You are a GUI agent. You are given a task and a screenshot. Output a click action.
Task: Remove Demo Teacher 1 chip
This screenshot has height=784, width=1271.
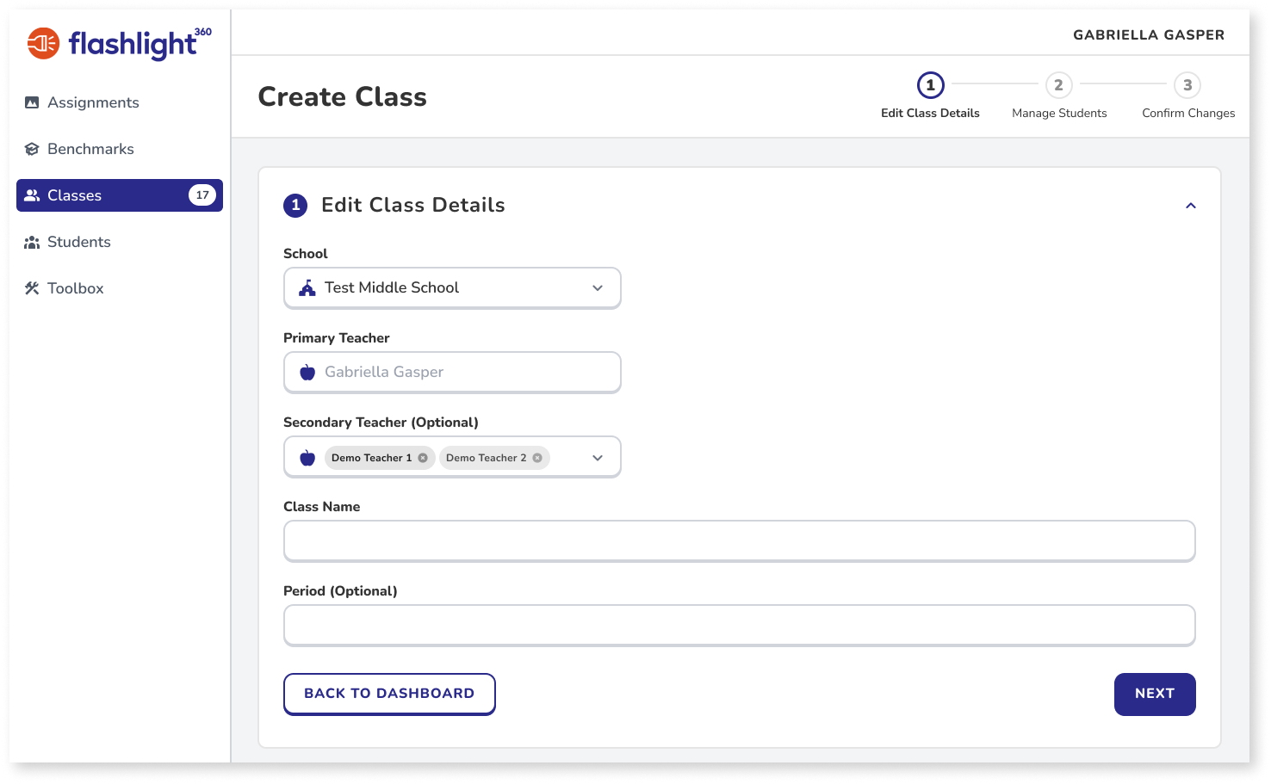pyautogui.click(x=423, y=458)
